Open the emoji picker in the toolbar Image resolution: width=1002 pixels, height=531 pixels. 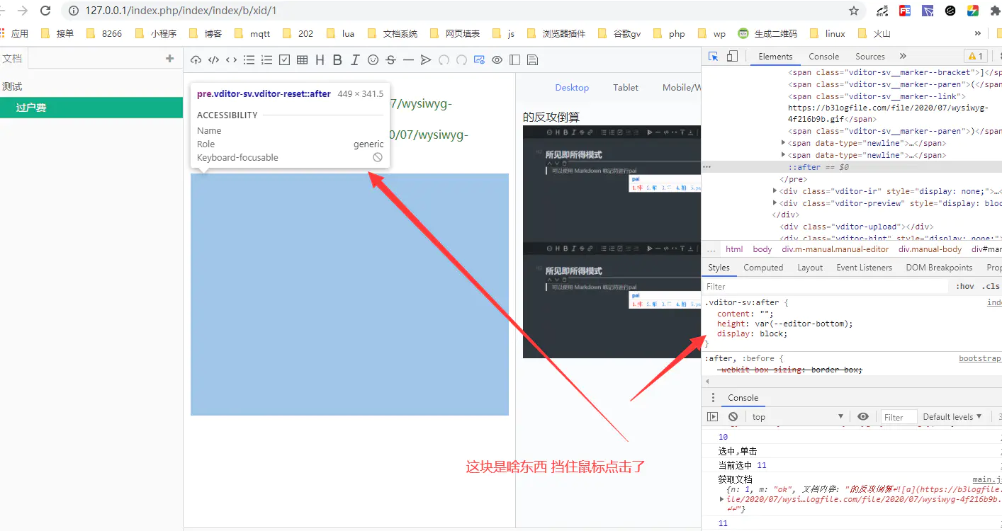[373, 60]
